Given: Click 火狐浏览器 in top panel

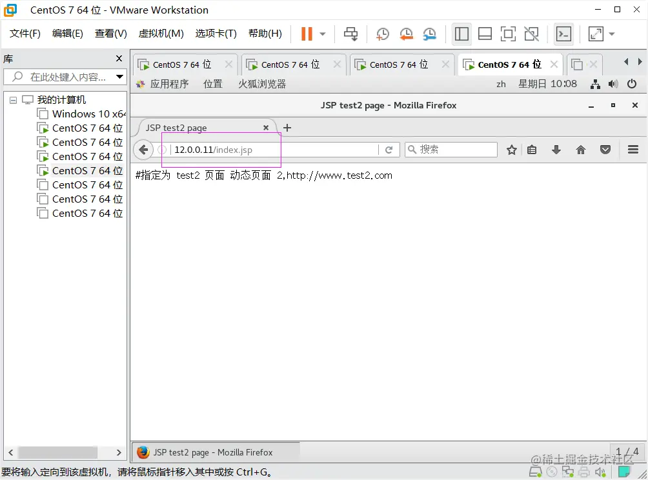Looking at the screenshot, I should click(x=262, y=85).
